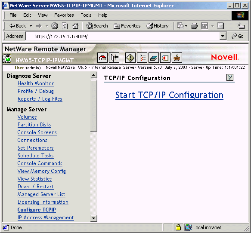The height and width of the screenshot is (233, 251).
Task: Open the Search pane from toolbar
Action: tap(97, 26)
